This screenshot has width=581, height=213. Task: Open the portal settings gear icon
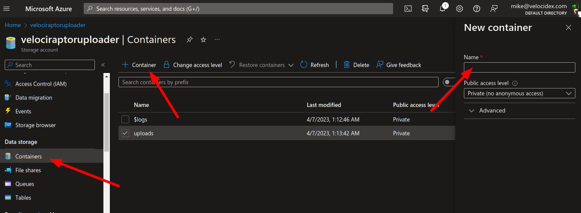tap(459, 9)
